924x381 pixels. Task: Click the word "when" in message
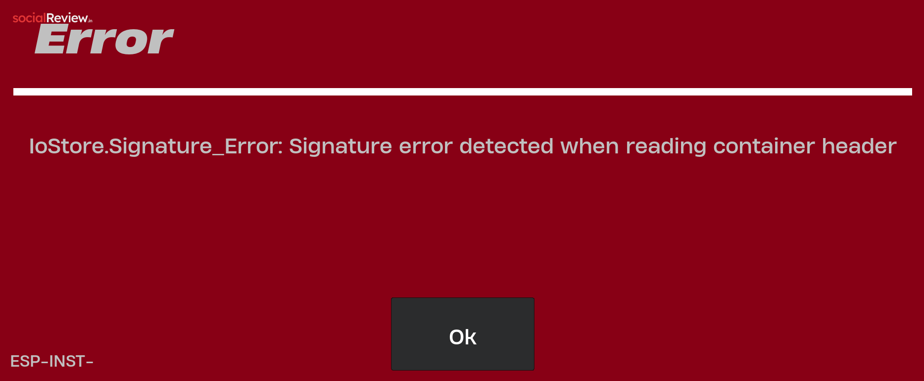point(589,146)
